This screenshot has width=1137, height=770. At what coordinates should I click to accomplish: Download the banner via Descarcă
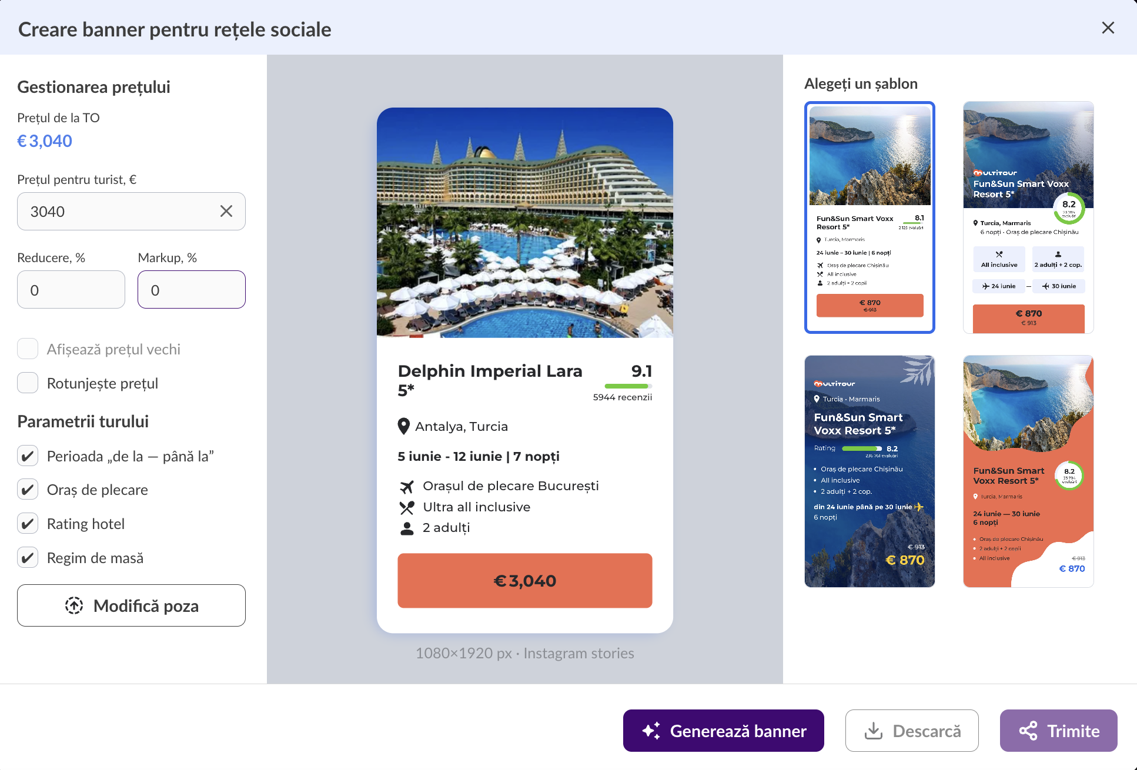point(912,731)
